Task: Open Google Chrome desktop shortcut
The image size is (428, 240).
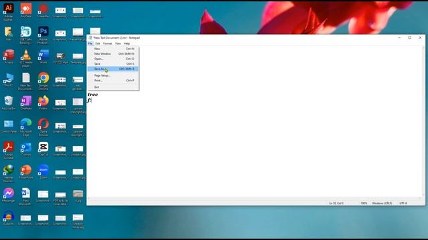Action: coord(43,81)
